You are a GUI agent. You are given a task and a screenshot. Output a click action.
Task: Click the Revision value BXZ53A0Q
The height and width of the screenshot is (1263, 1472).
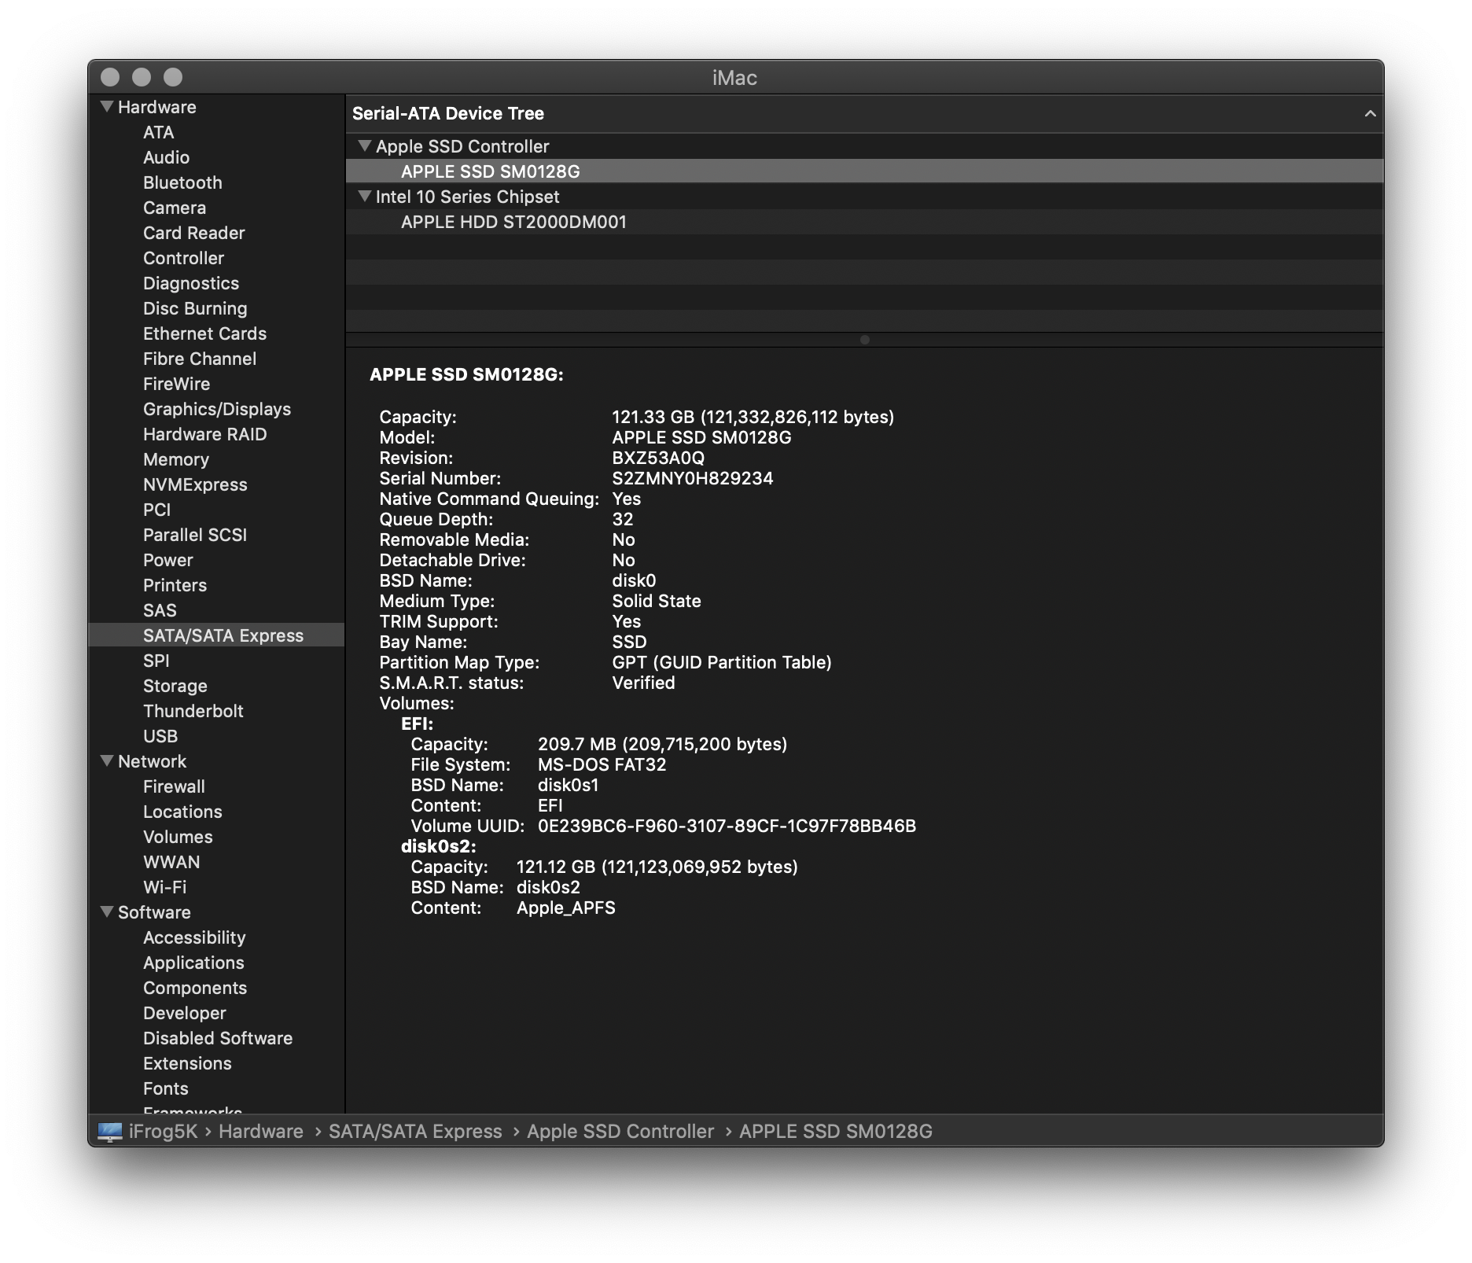pos(658,458)
